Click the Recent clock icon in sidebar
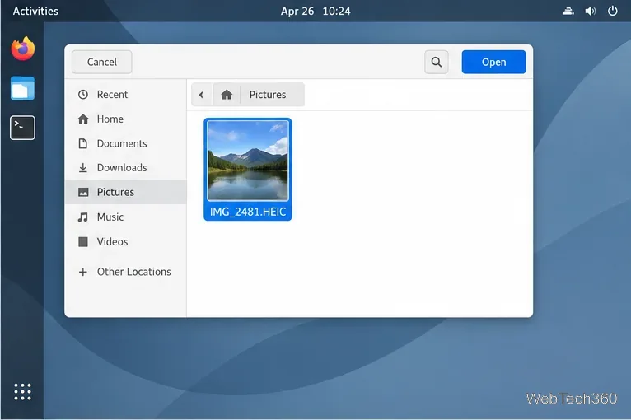The image size is (631, 420). [83, 95]
